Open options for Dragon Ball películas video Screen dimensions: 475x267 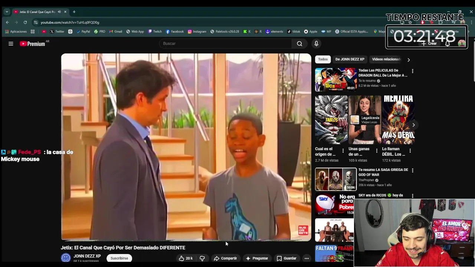pyautogui.click(x=412, y=71)
